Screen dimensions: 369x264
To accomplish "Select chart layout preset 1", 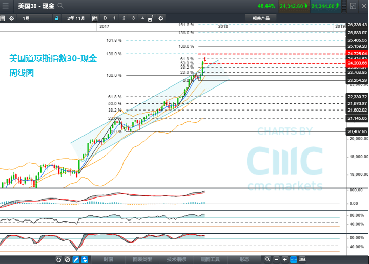I will [114, 18].
